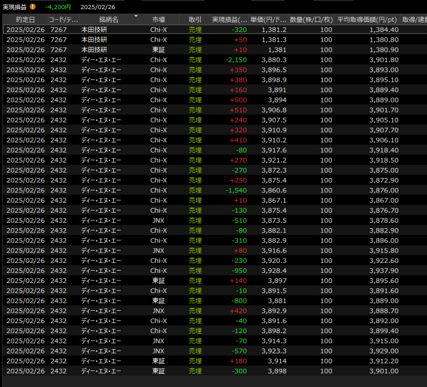Click the 数量(株/口/枚) column header
The height and width of the screenshot is (387, 427).
[x=311, y=20]
